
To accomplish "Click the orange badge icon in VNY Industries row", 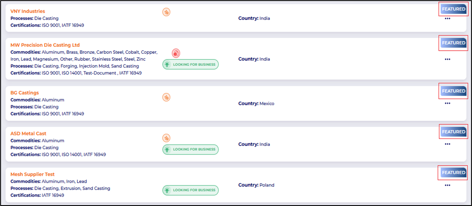I will pos(166,12).
